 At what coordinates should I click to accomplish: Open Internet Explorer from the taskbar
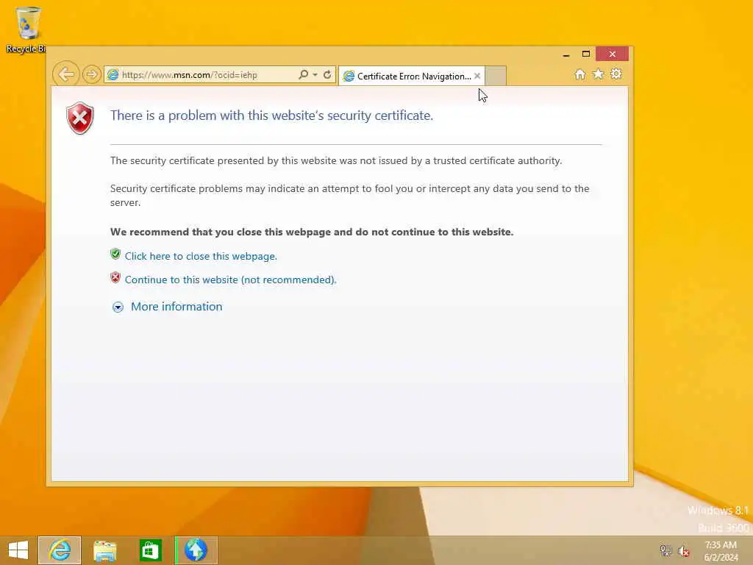coord(60,550)
